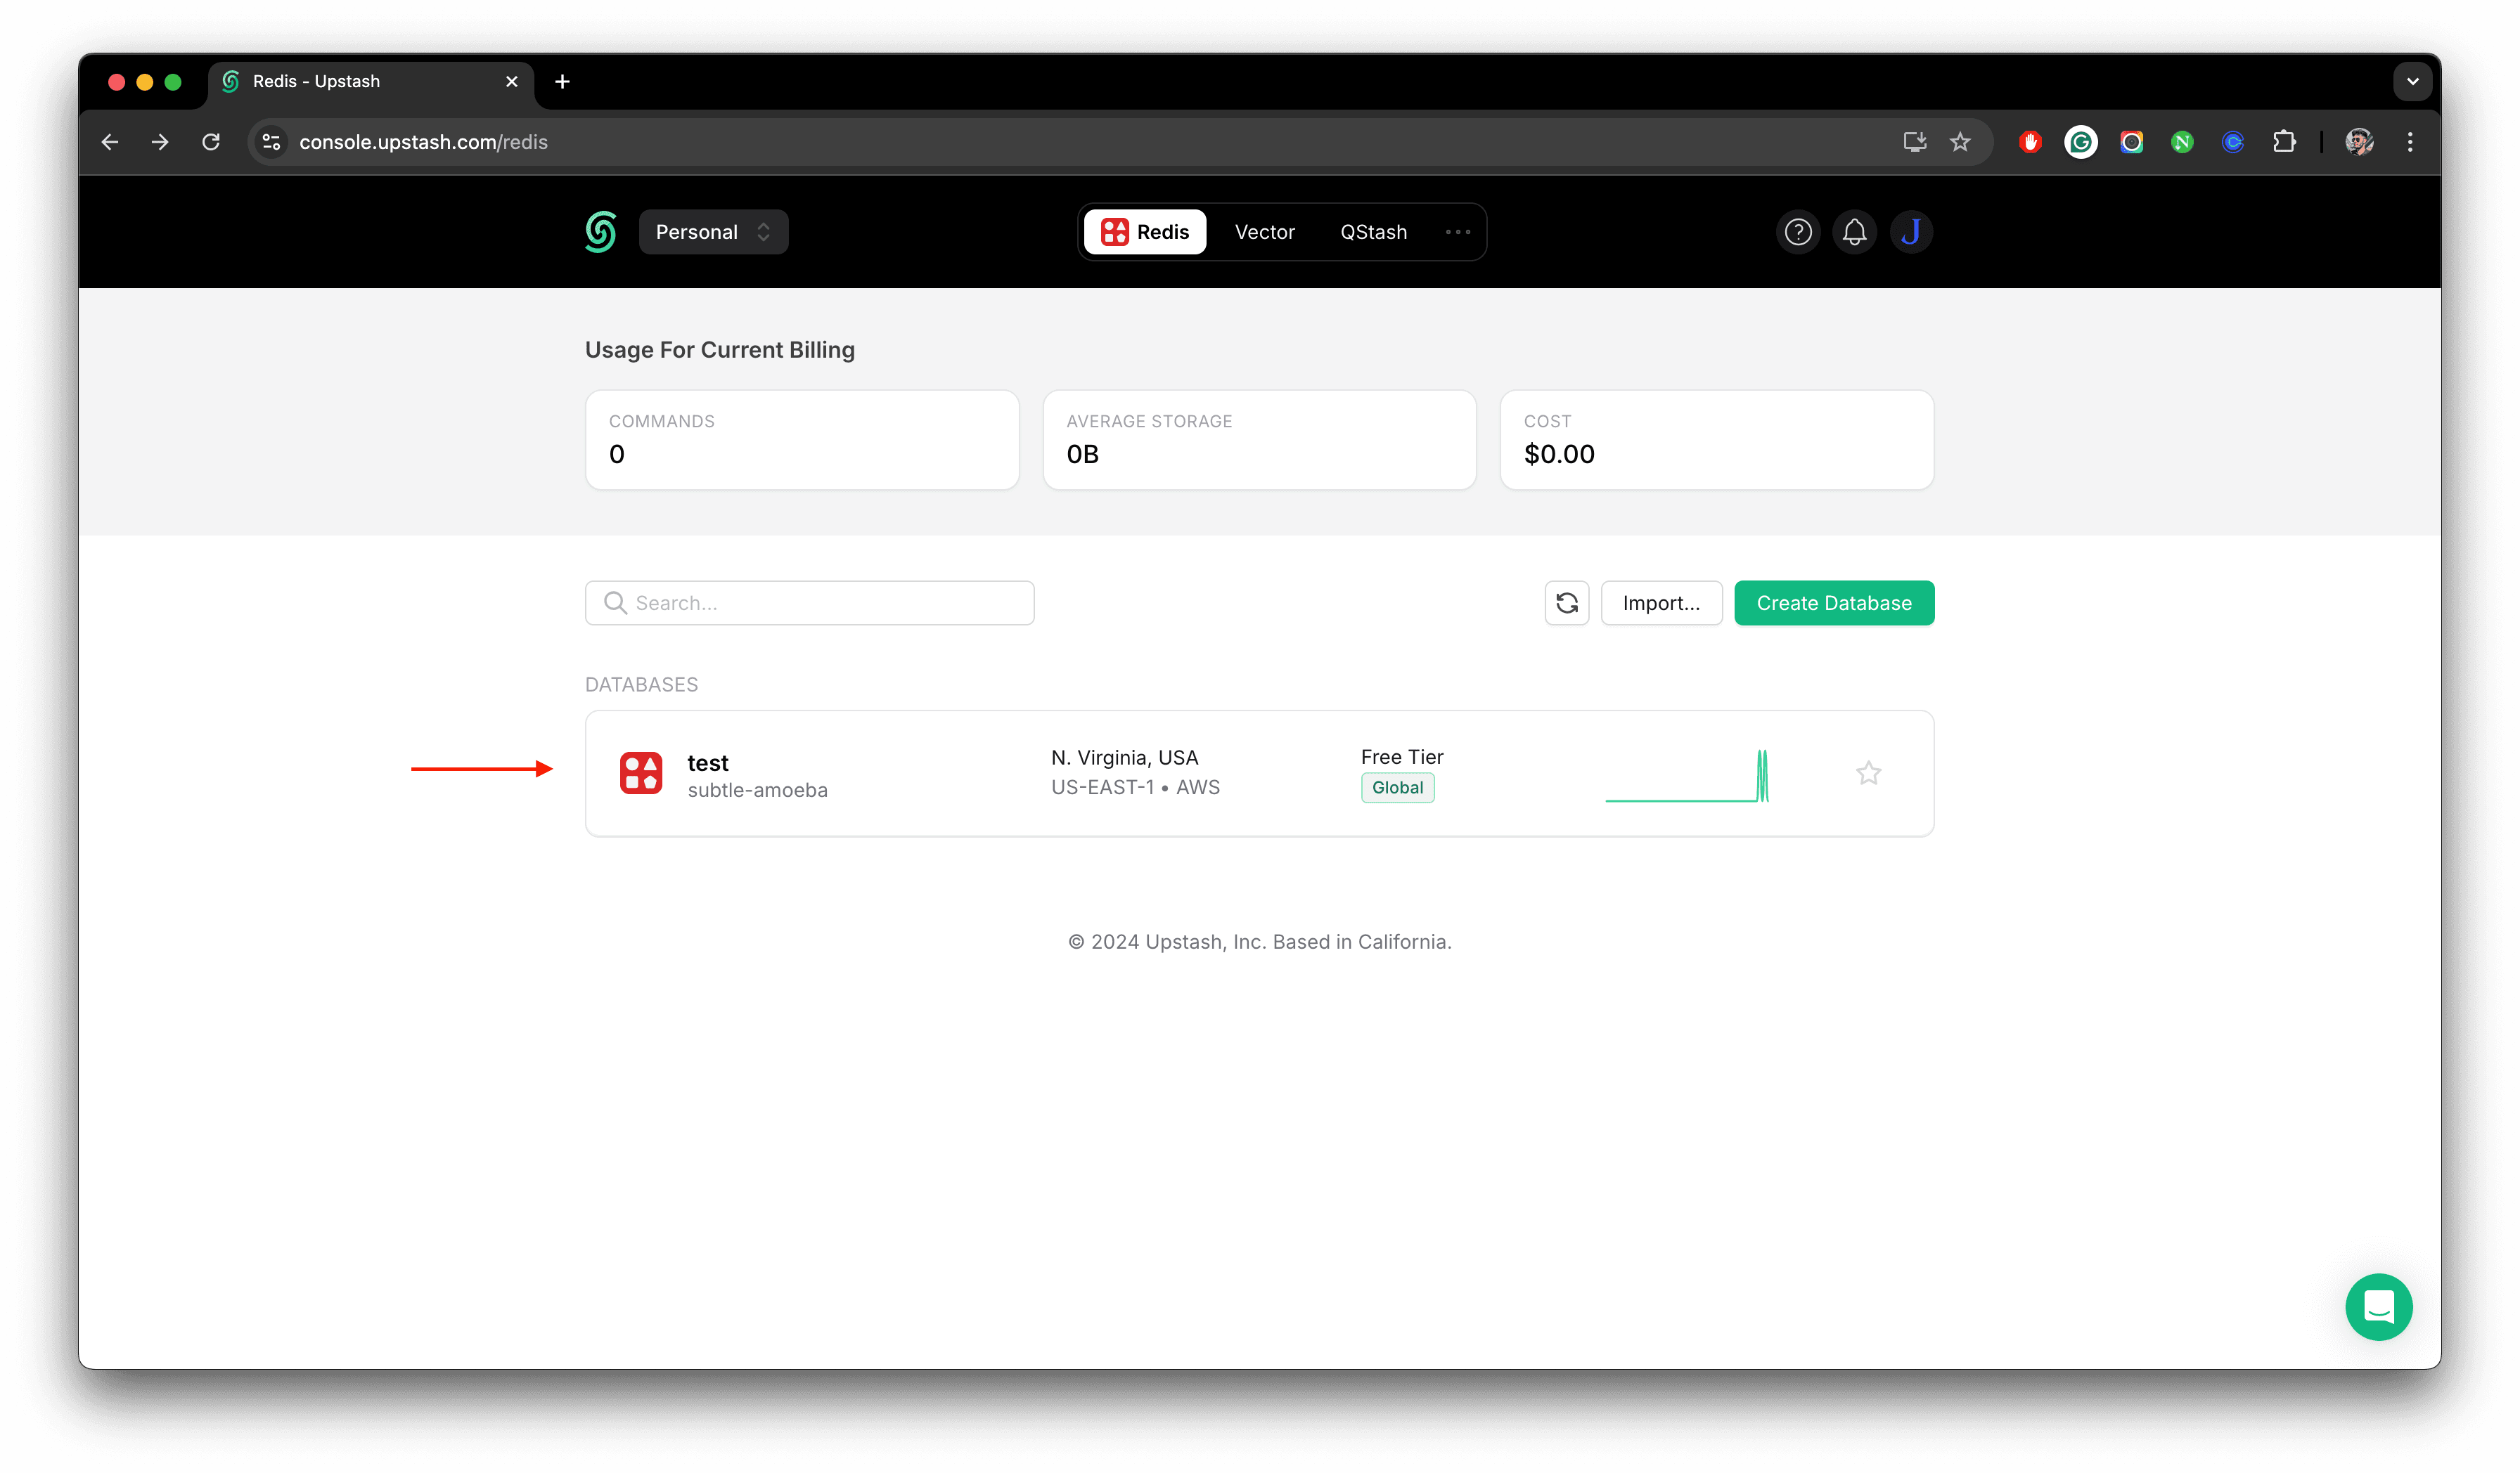Click the Upstash copyright footer text

click(x=1259, y=942)
